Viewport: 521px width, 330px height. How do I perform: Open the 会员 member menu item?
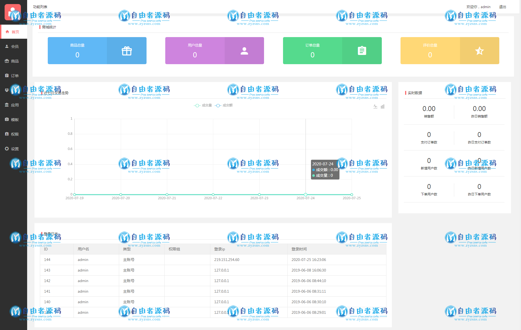coord(14,46)
